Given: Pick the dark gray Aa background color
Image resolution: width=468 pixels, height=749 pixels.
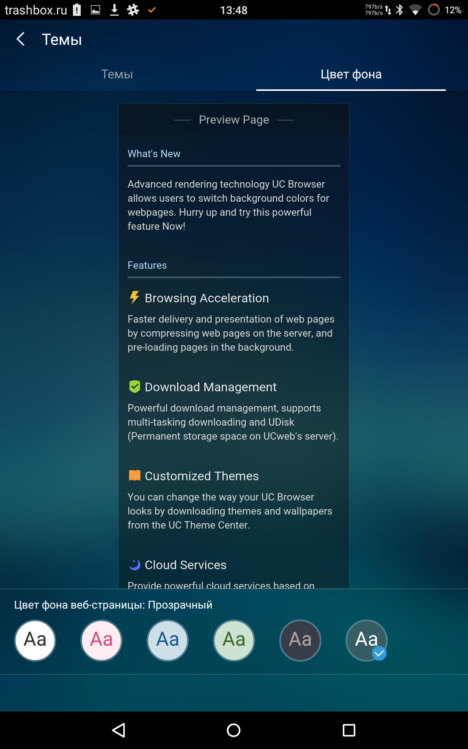Looking at the screenshot, I should 300,640.
